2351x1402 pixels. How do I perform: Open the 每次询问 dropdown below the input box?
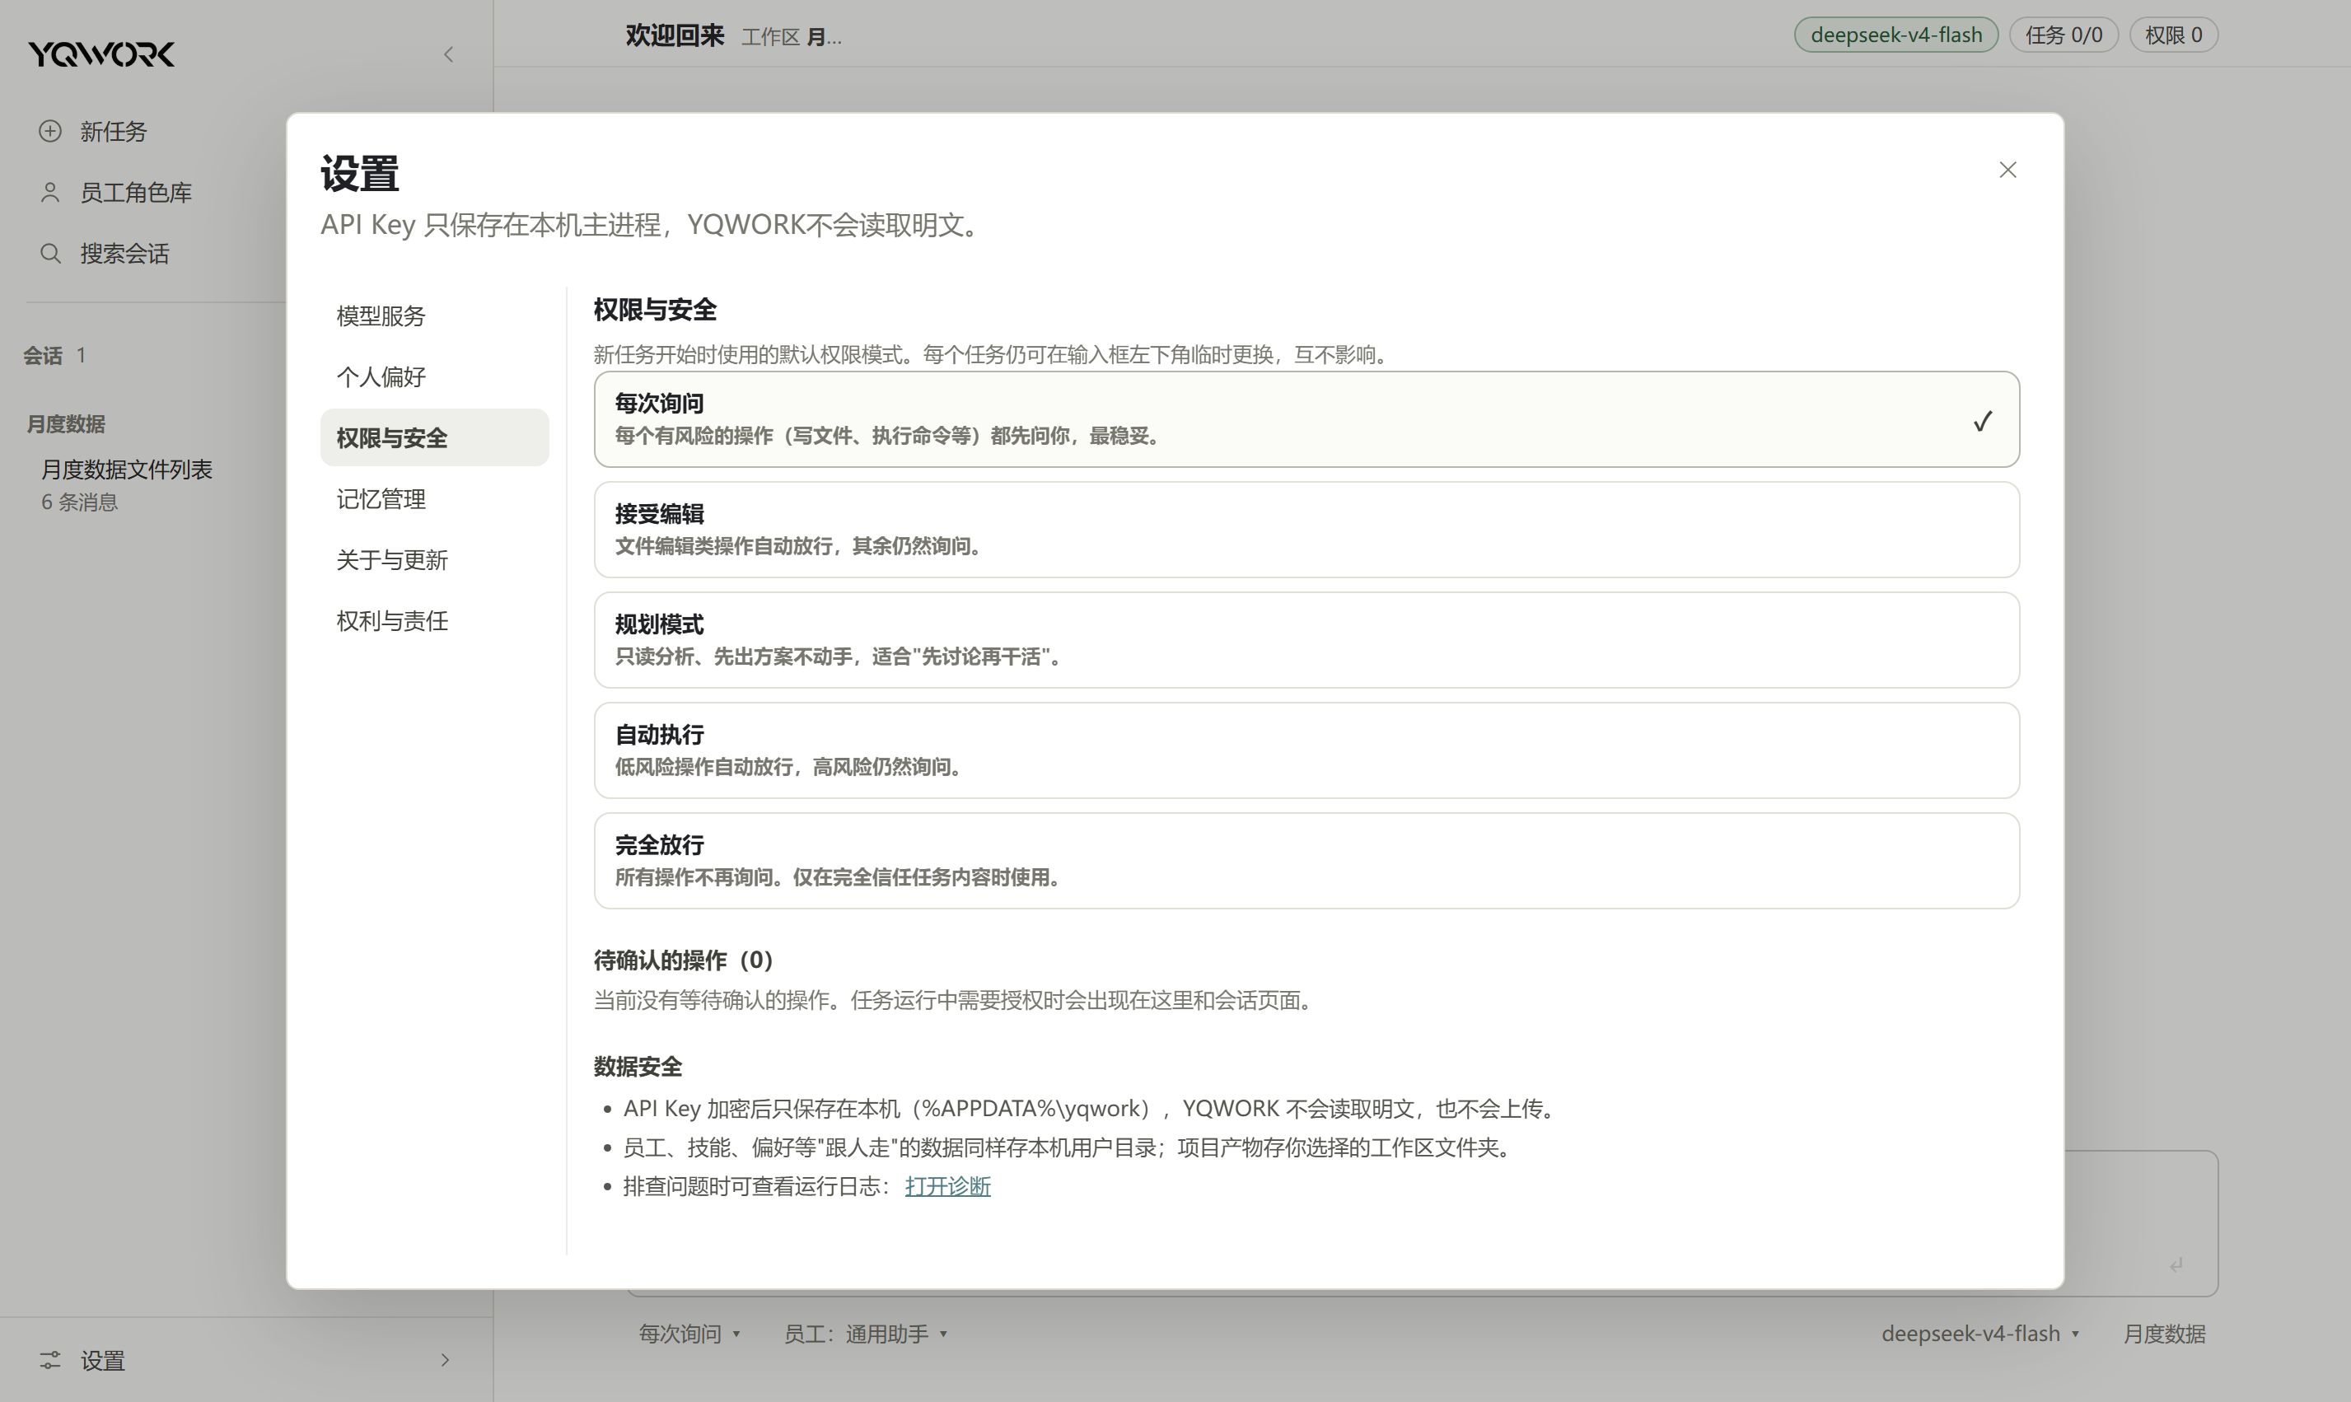pyautogui.click(x=689, y=1333)
